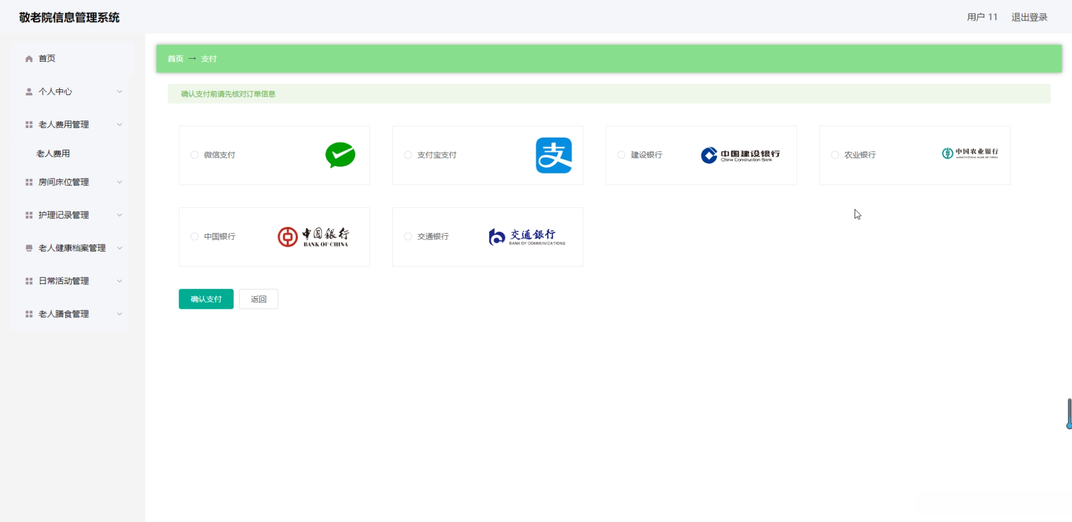
Task: Click the 老人费用管理 menu label
Action: (x=64, y=125)
